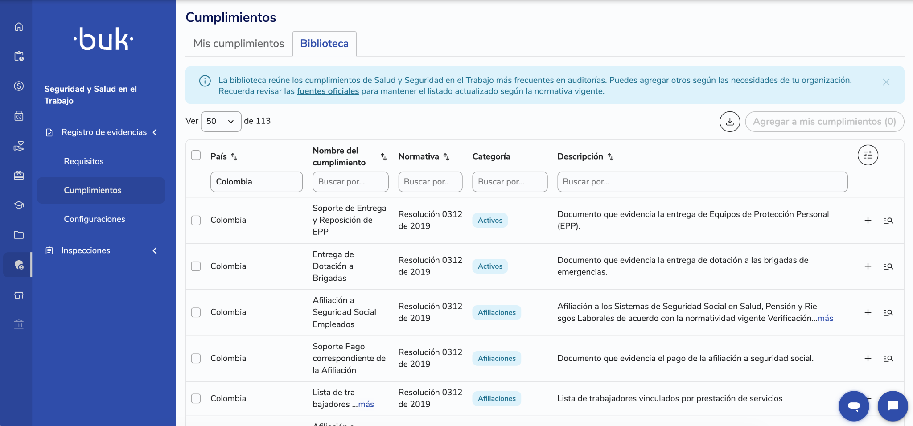The width and height of the screenshot is (913, 426).
Task: Toggle the select-all header checkbox
Action: point(196,155)
